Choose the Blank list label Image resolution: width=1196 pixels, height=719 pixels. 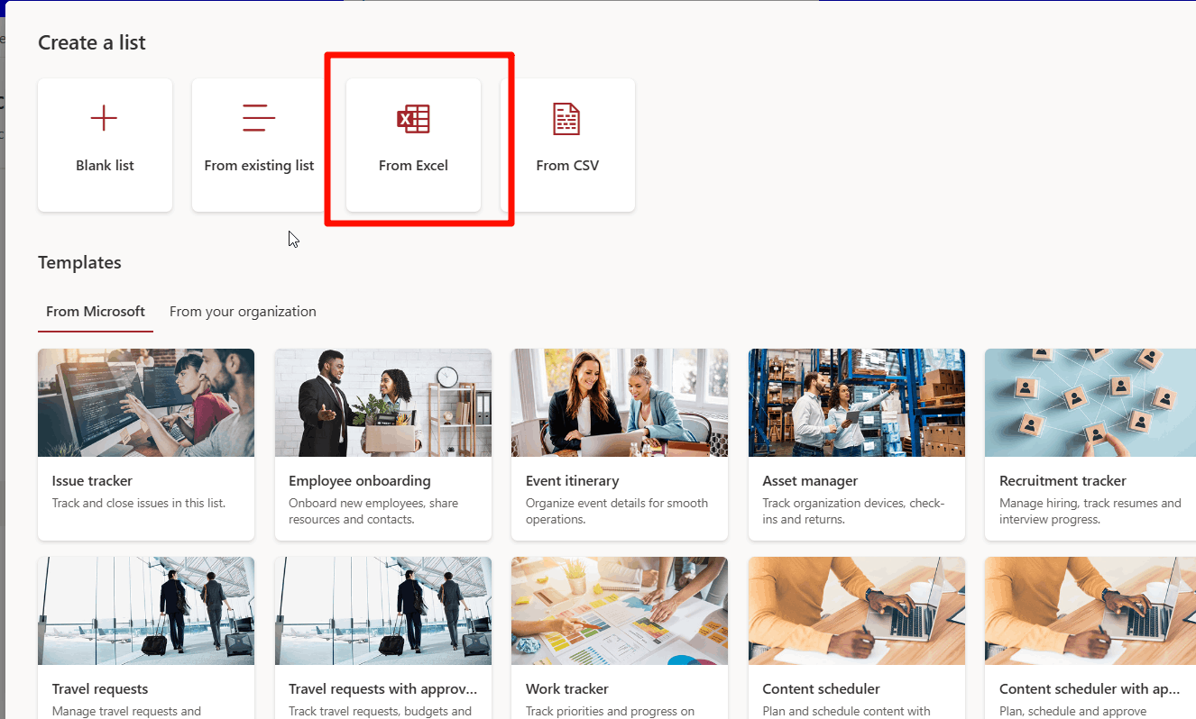pos(105,166)
